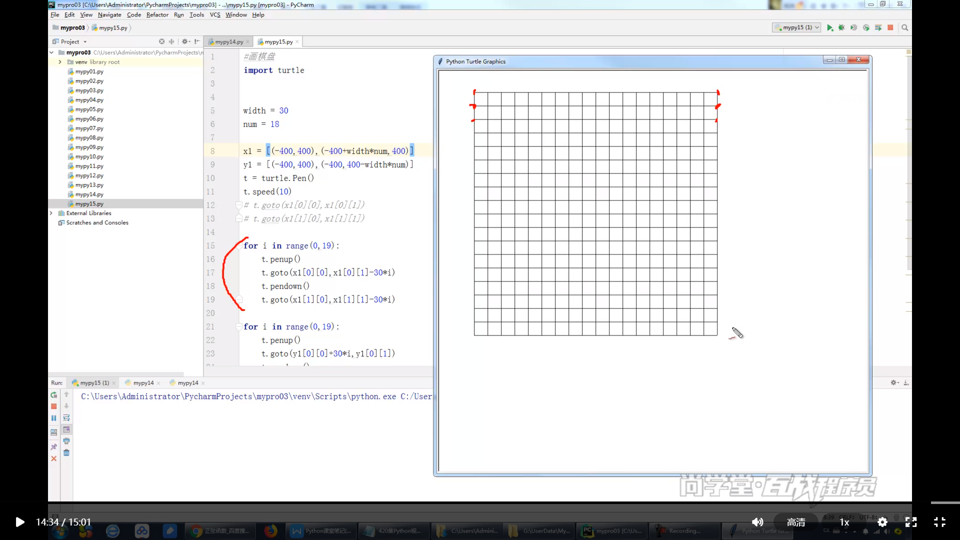This screenshot has width=960, height=540.
Task: Click the Python Turtle Graphics canvas grid
Action: click(595, 213)
